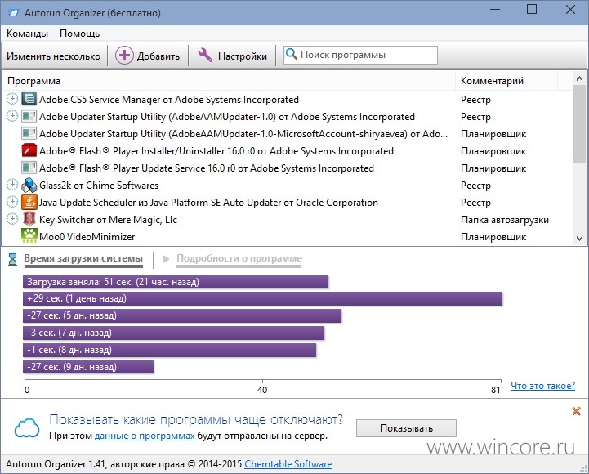589x474 pixels.
Task: Click the list scrollbar down arrow
Action: [x=579, y=239]
